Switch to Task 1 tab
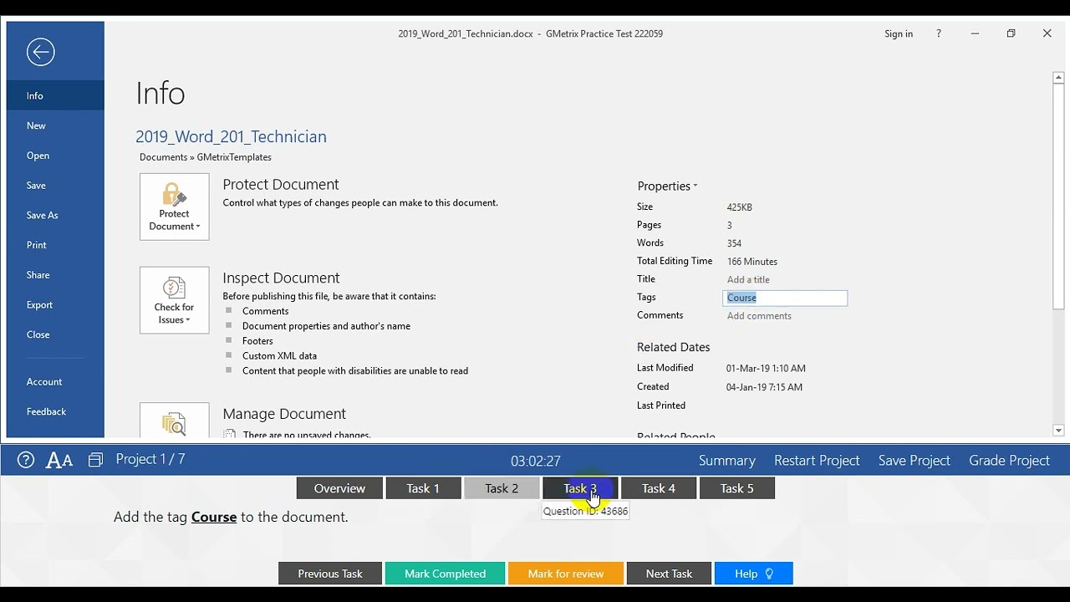This screenshot has height=602, width=1070. point(423,488)
